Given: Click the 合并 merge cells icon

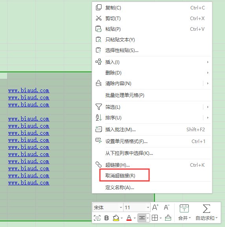Looking at the screenshot, I should [x=184, y=208].
